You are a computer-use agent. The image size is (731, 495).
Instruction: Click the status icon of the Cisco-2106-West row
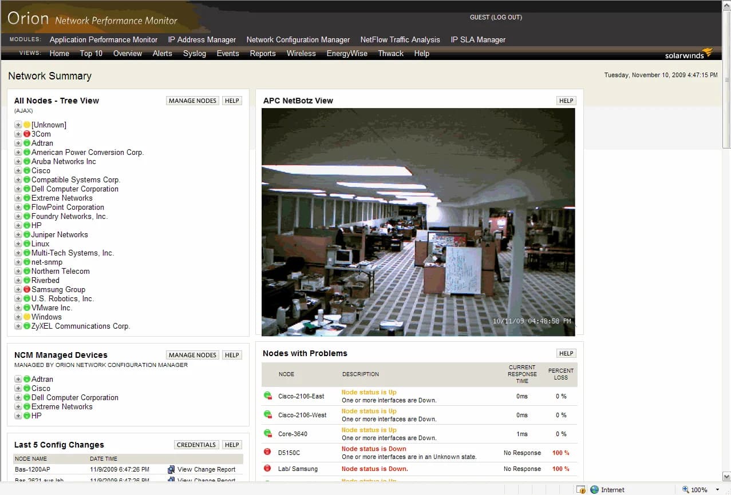tap(267, 414)
